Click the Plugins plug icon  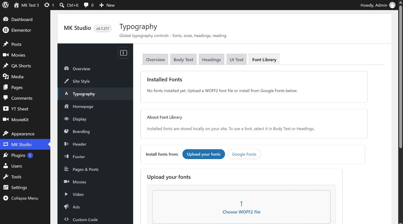(5, 155)
